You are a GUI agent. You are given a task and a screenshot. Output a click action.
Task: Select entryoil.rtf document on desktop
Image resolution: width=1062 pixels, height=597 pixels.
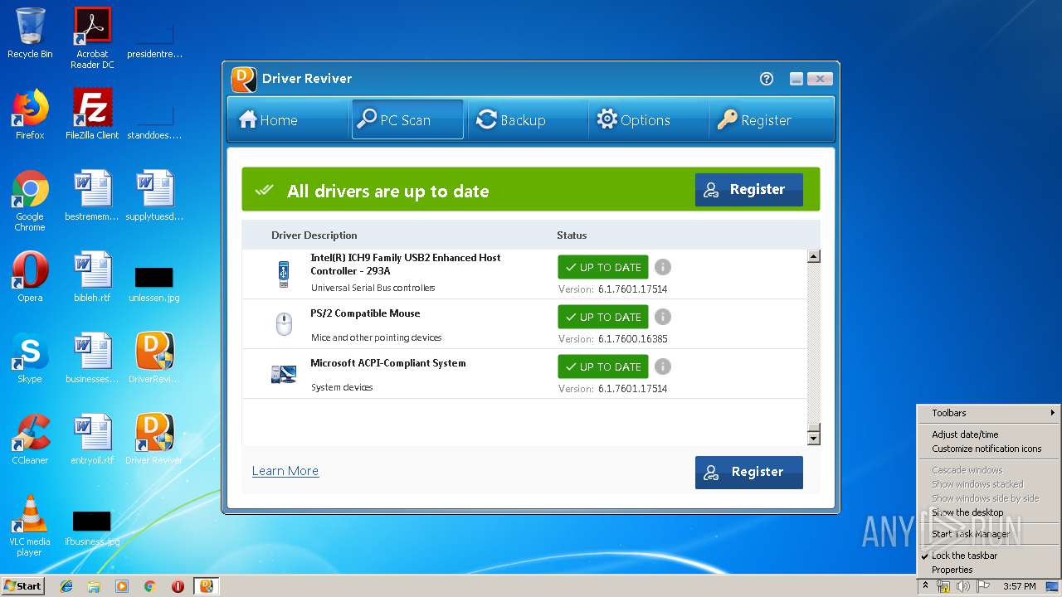(92, 439)
